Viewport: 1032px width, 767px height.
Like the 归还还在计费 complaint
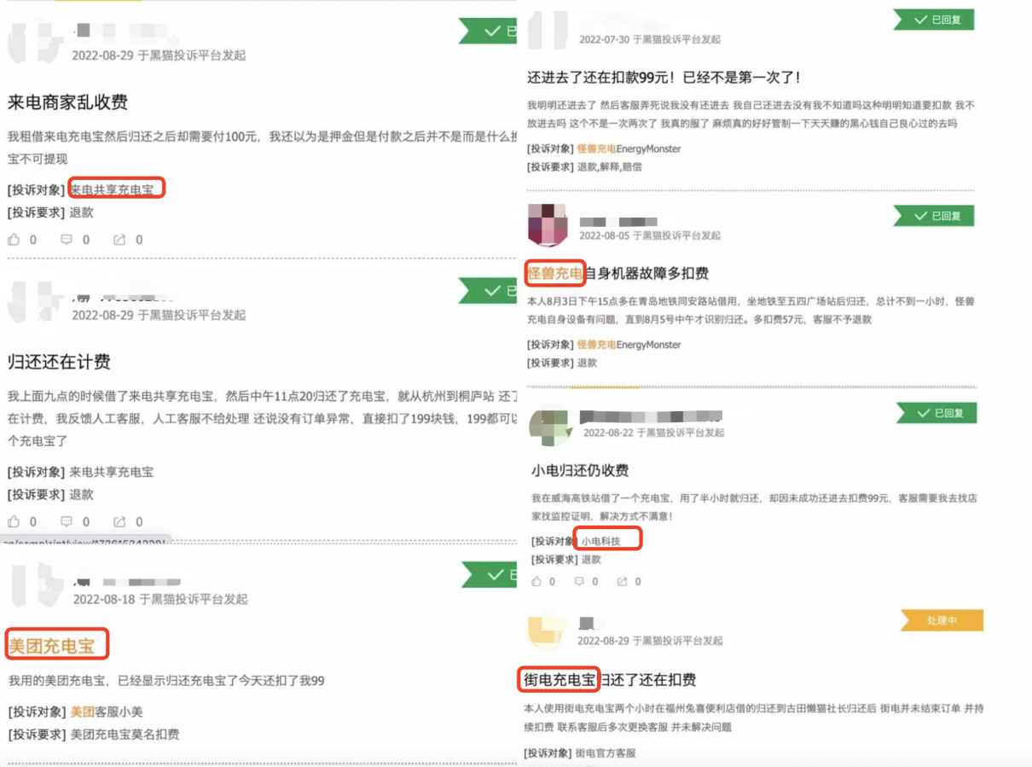click(x=14, y=521)
